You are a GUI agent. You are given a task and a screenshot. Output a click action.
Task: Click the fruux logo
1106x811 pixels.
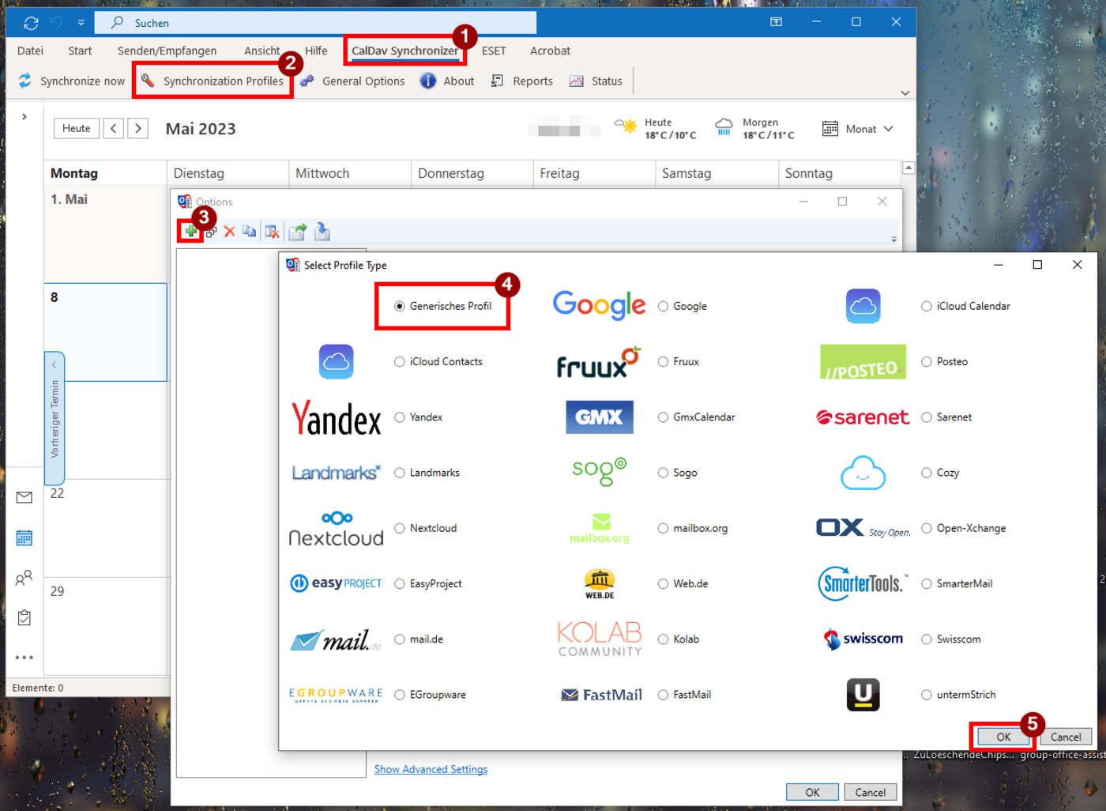tap(598, 362)
